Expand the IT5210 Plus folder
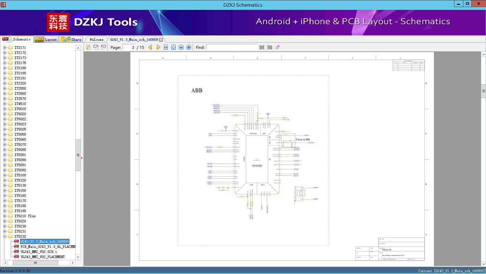The width and height of the screenshot is (486, 274). click(4, 216)
